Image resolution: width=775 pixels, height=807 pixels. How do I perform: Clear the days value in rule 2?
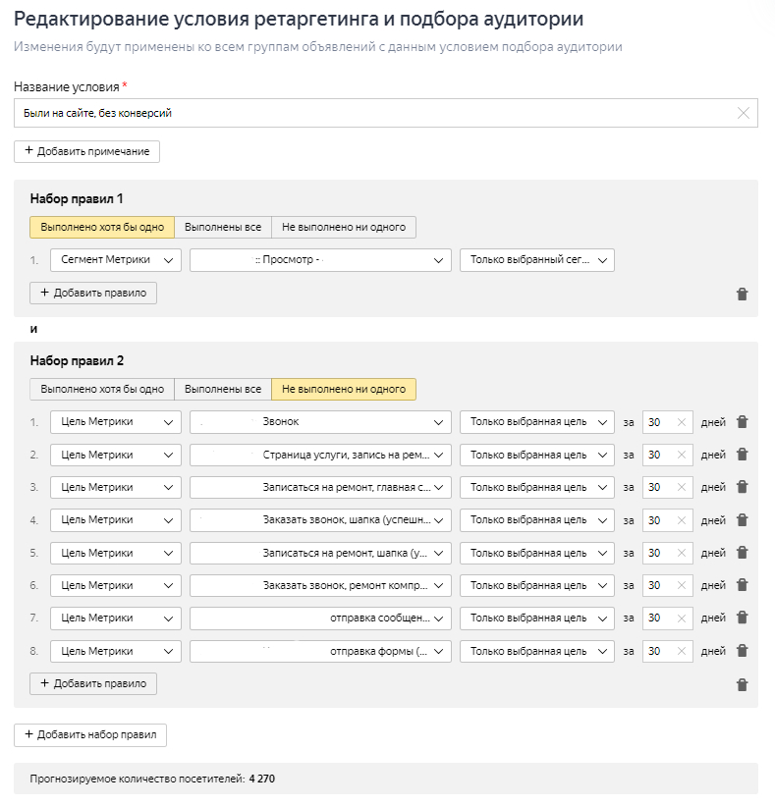coord(682,455)
